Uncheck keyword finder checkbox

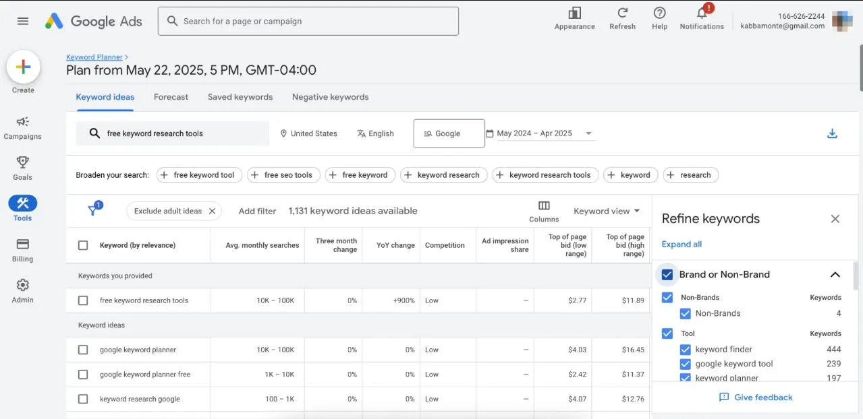point(685,349)
